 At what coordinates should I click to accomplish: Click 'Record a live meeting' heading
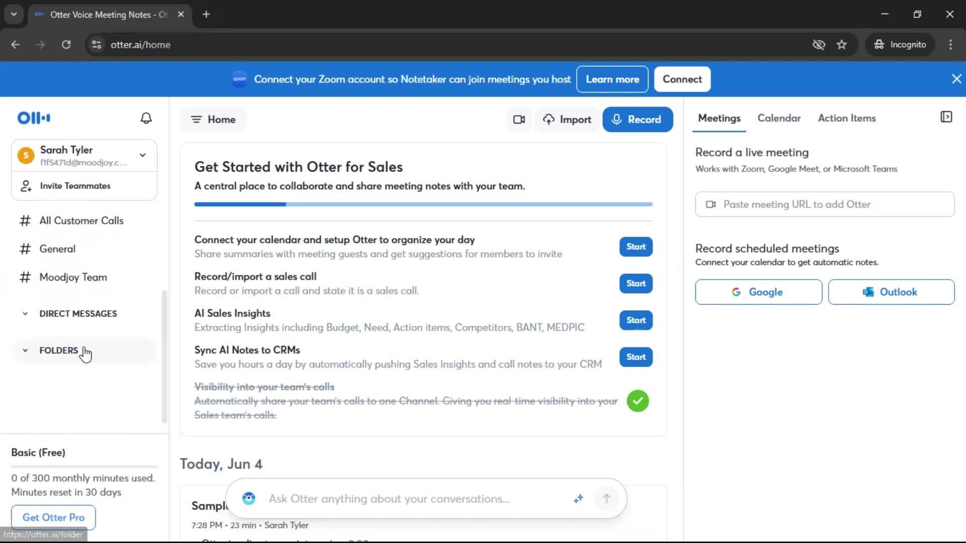pyautogui.click(x=752, y=152)
